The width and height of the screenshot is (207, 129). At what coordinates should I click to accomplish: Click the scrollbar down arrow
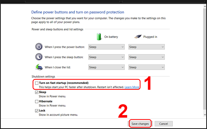point(205,115)
